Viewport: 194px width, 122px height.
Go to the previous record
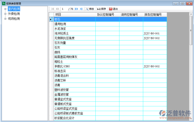(57, 9)
